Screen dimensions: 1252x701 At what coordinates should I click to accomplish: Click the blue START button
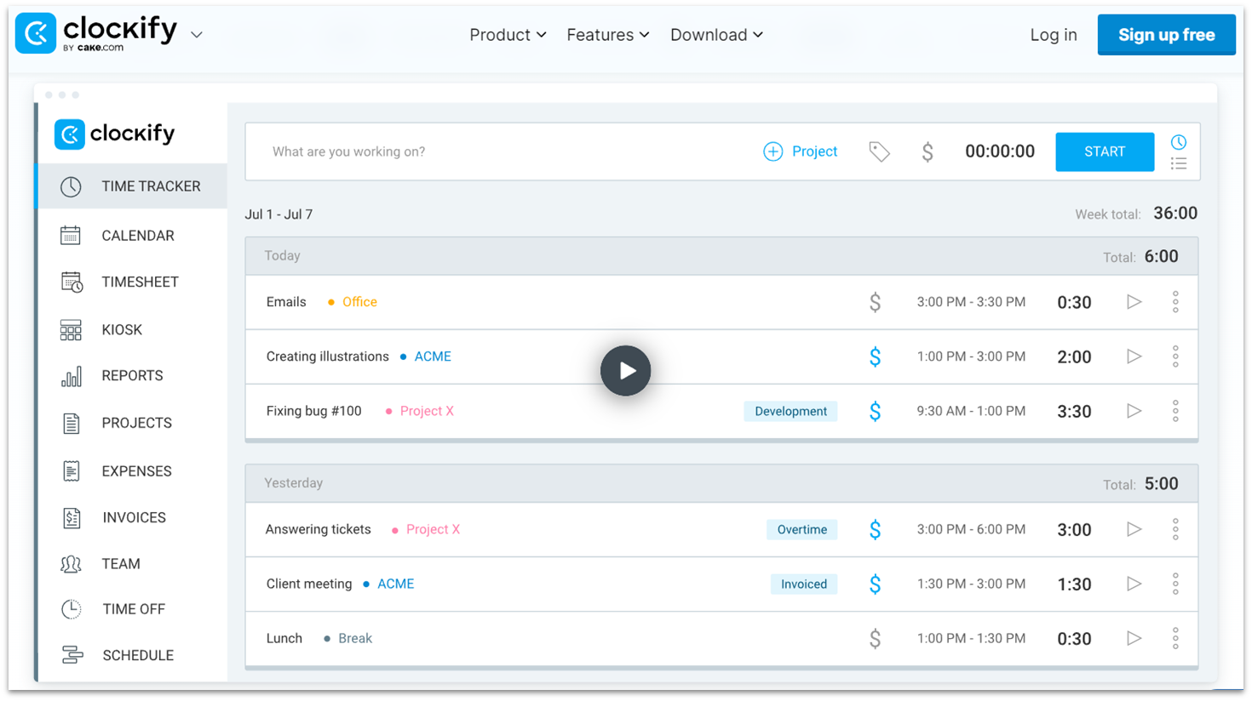coord(1105,151)
